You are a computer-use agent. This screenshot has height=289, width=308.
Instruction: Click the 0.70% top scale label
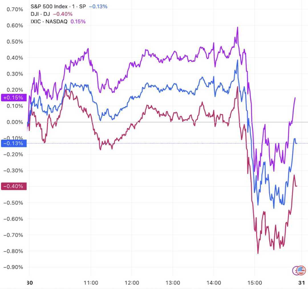click(15, 9)
